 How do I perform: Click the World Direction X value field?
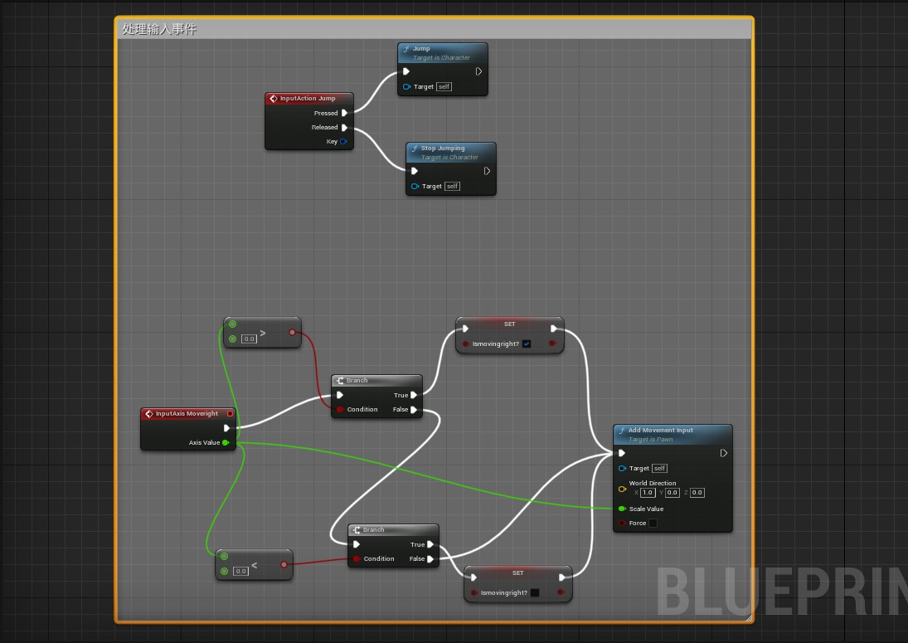[648, 493]
